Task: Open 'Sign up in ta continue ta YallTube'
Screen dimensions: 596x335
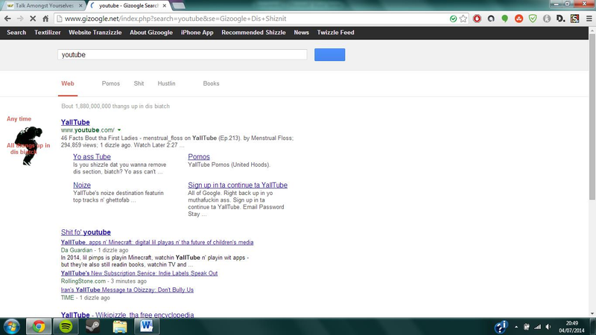Action: click(238, 185)
